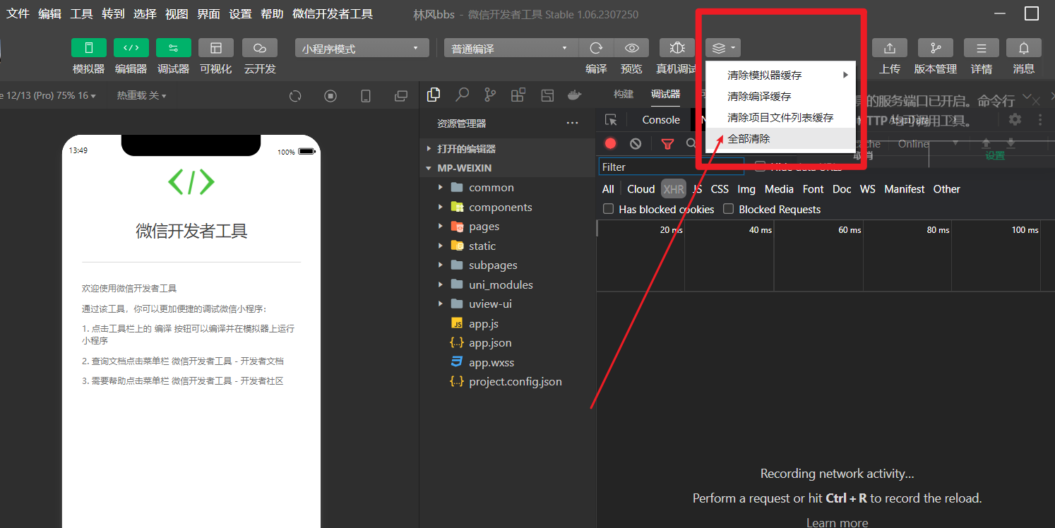
Task: Open 清除模拟器缓存 submenu entry
Action: coord(781,76)
